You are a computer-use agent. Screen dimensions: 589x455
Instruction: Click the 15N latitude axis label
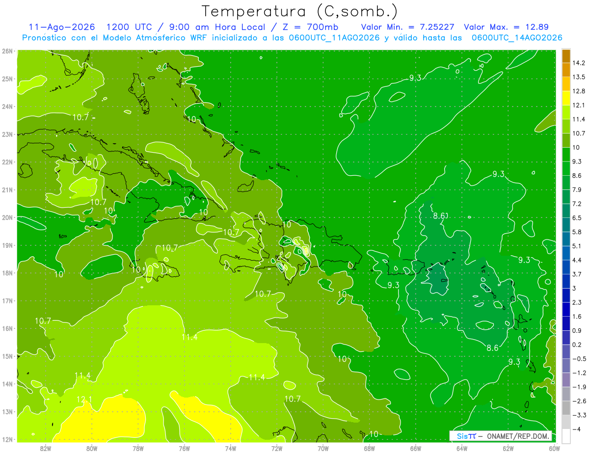[7, 356]
